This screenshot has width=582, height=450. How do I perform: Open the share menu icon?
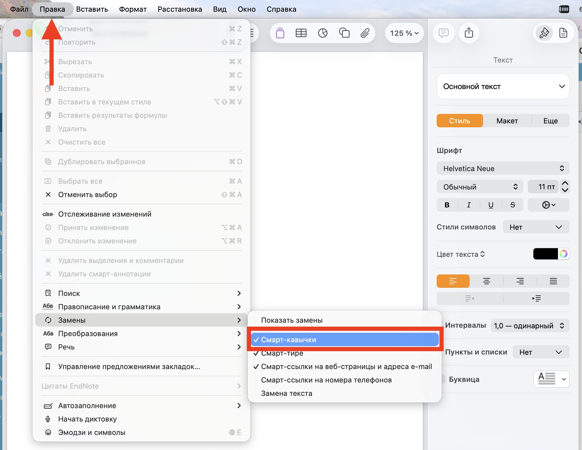pyautogui.click(x=469, y=33)
